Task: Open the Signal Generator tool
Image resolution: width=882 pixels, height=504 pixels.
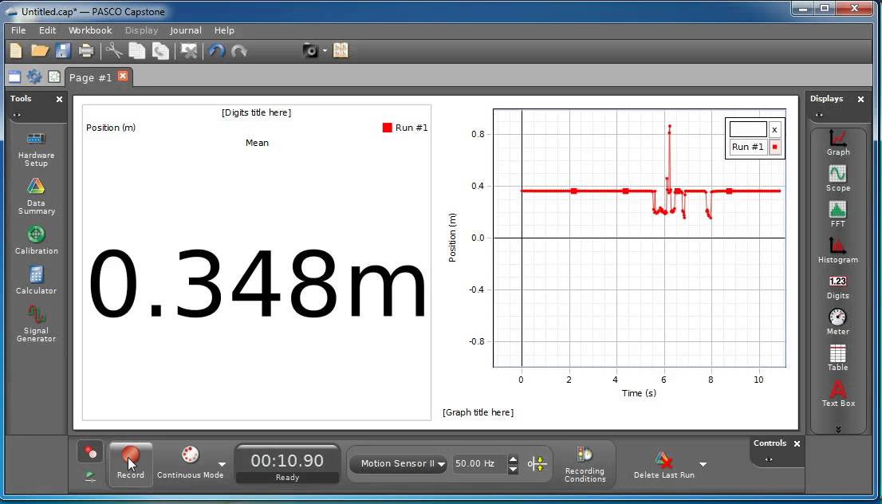Action: click(x=36, y=324)
